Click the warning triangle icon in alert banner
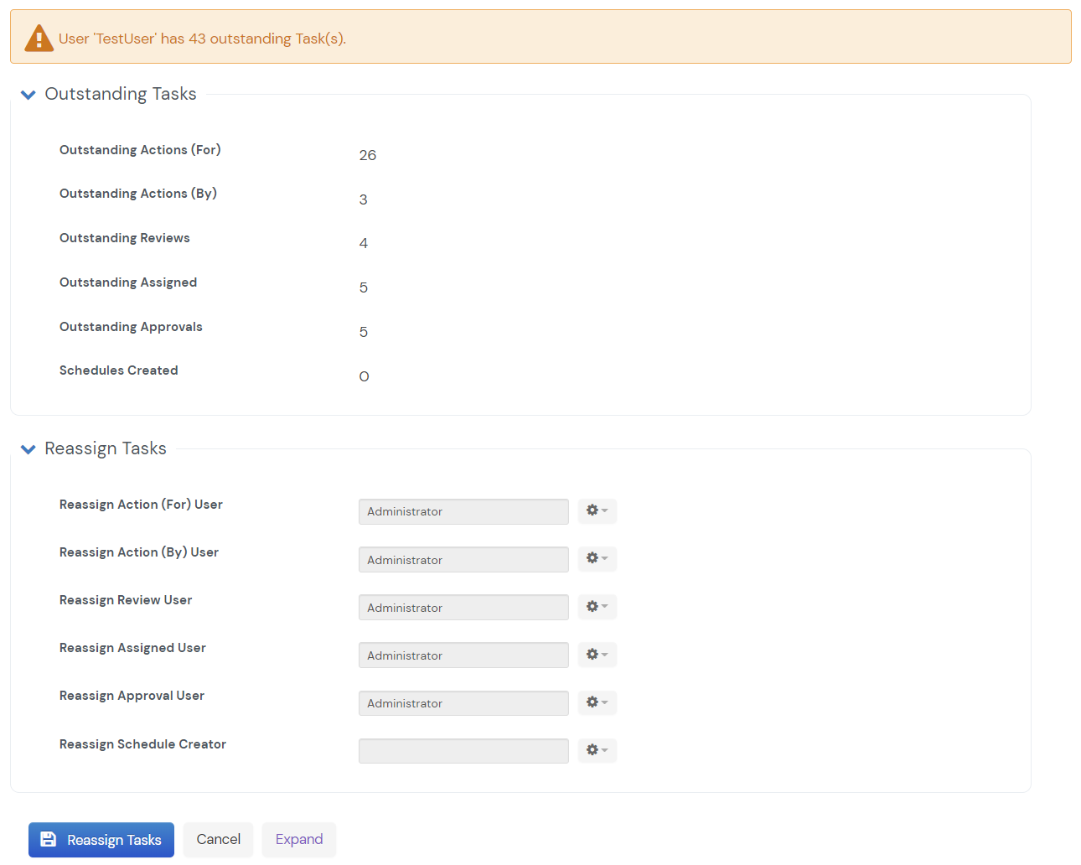The height and width of the screenshot is (865, 1081). click(x=39, y=39)
